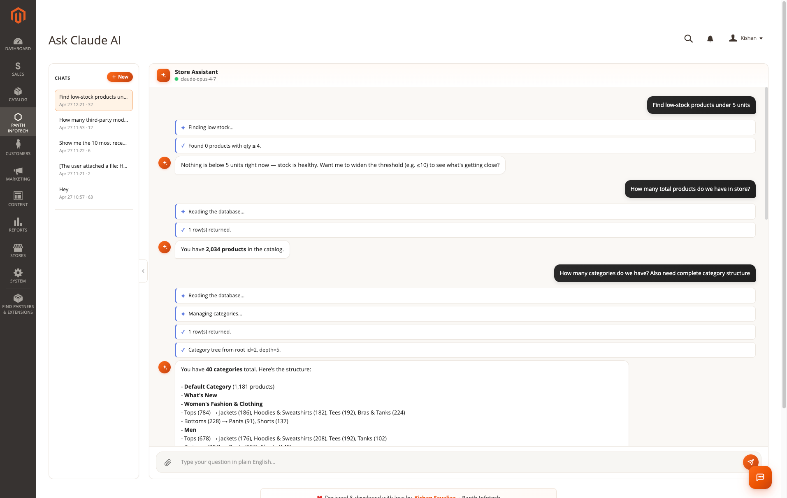Click the 'Managing categories...' step
Viewport: 787px width, 498px height.
point(465,314)
